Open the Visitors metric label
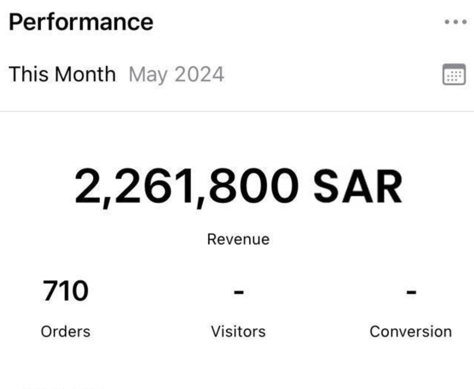Viewport: 474px width, 389px height. tap(238, 332)
